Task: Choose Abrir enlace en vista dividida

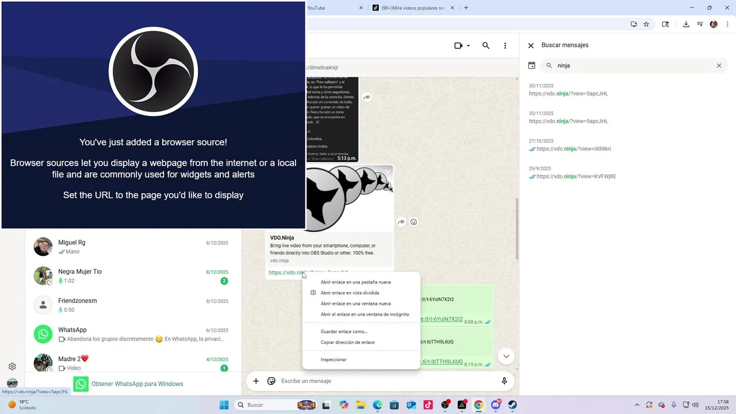Action: pos(350,293)
